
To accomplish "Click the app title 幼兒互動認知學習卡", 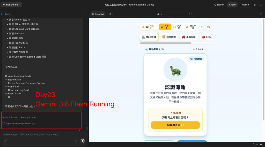I will tap(129, 5).
